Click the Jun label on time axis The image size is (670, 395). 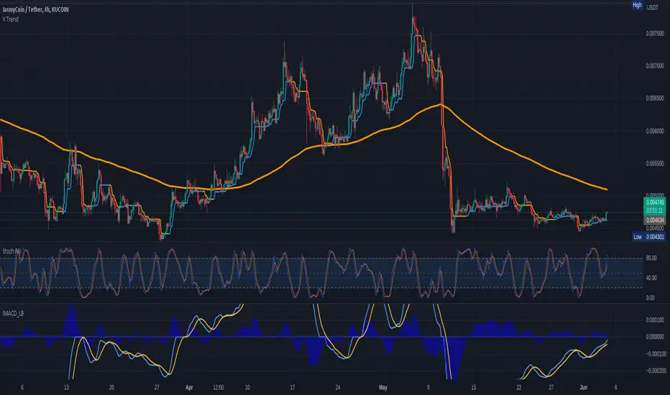click(583, 388)
